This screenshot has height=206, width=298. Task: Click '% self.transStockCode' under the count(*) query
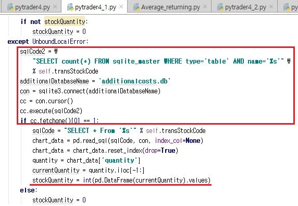(65, 71)
